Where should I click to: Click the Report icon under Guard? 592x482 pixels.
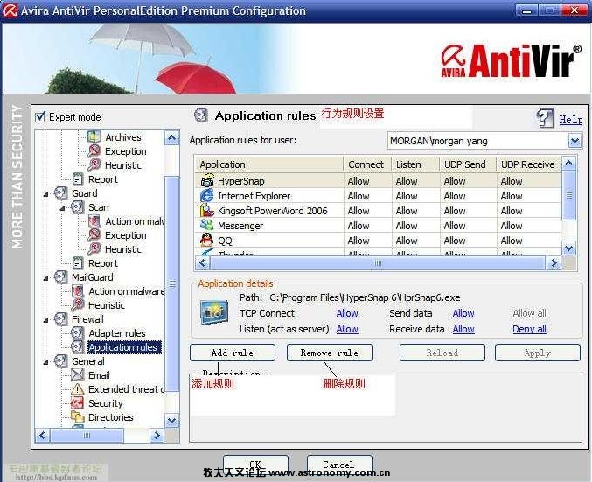point(78,263)
